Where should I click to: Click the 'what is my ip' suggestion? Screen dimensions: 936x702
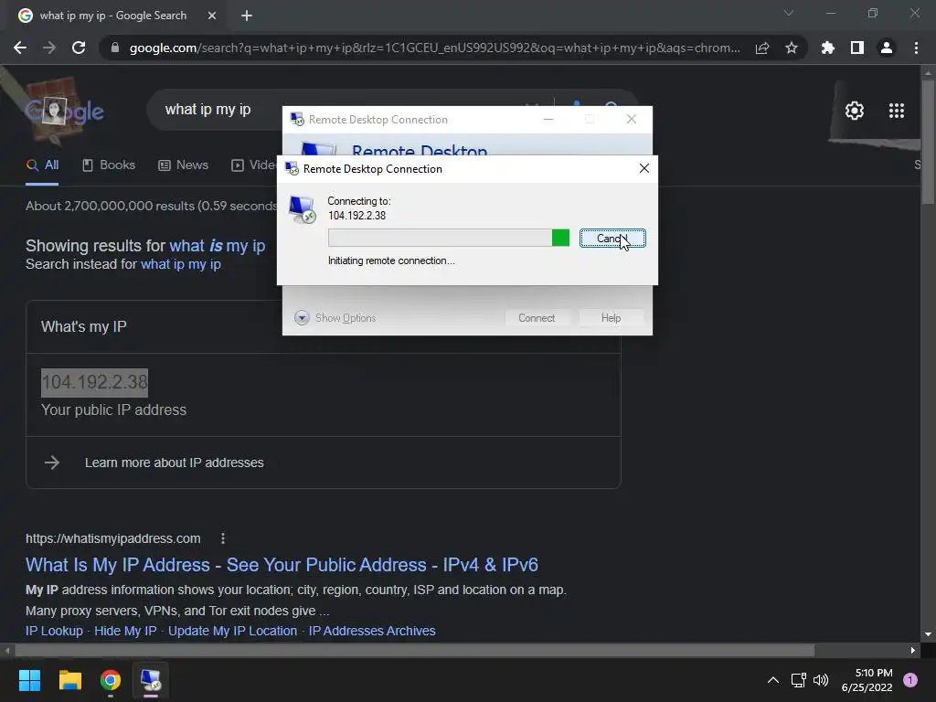coord(218,246)
